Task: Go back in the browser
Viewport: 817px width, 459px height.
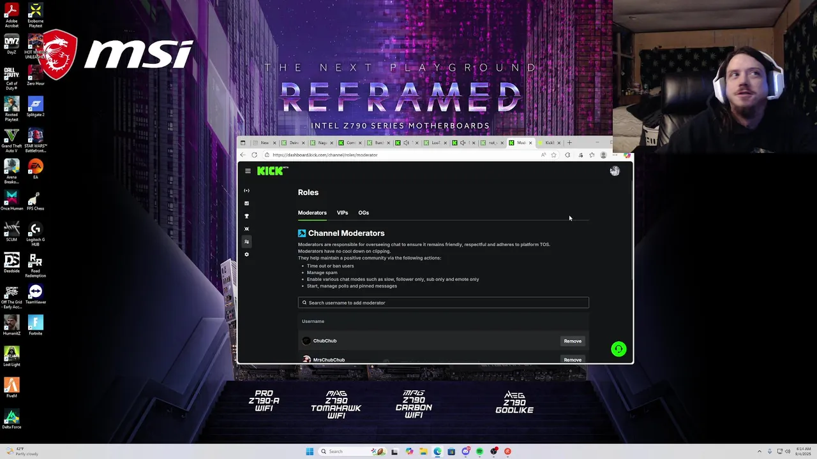Action: click(x=243, y=155)
